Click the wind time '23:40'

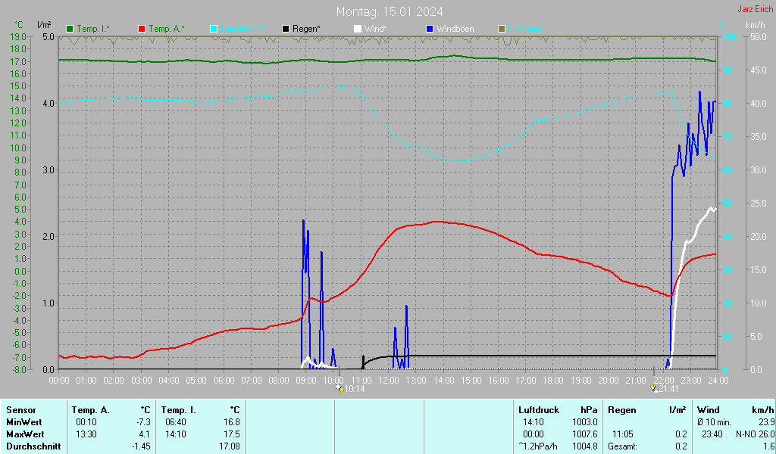point(712,434)
